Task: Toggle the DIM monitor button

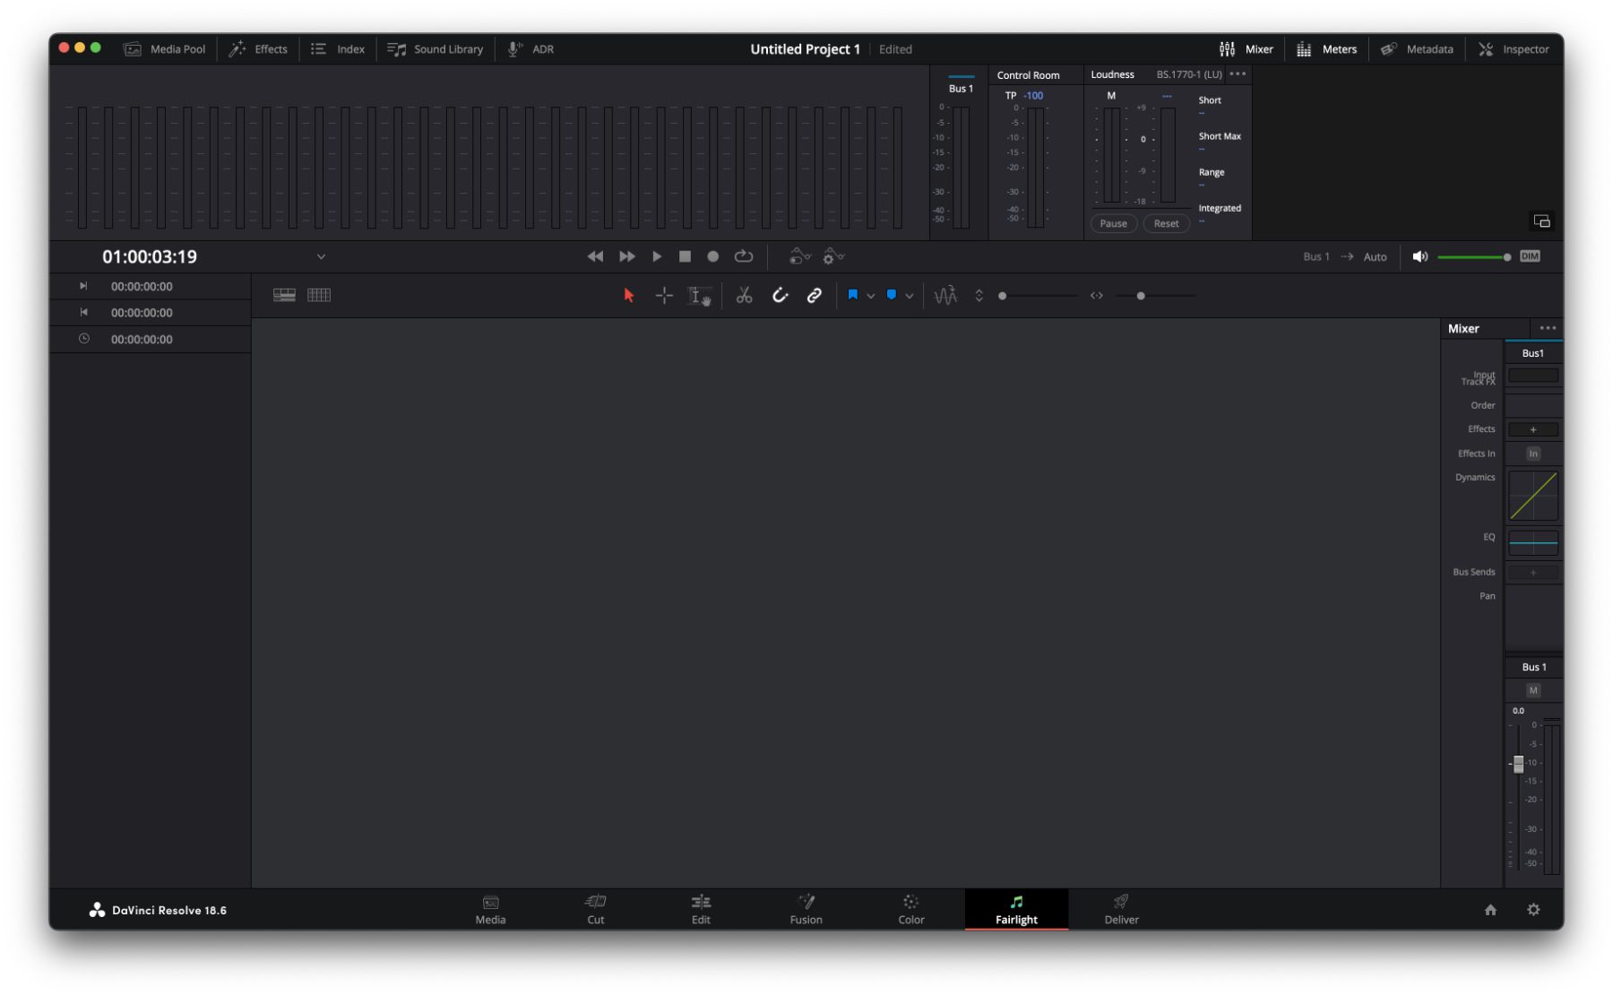Action: point(1530,256)
